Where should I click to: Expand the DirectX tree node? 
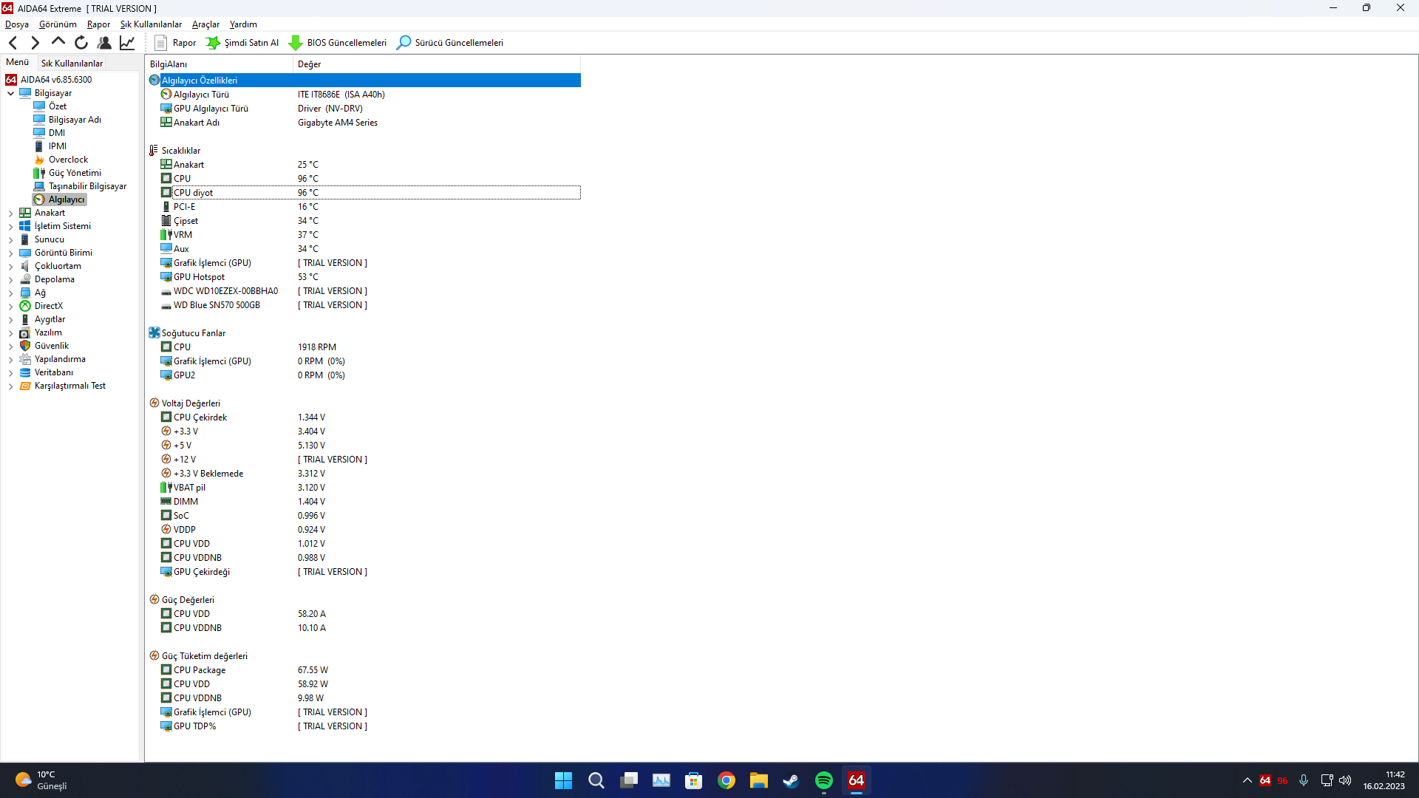pos(10,306)
